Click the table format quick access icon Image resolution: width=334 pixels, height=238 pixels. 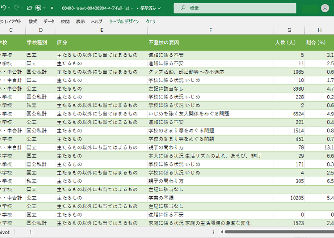click(38, 8)
